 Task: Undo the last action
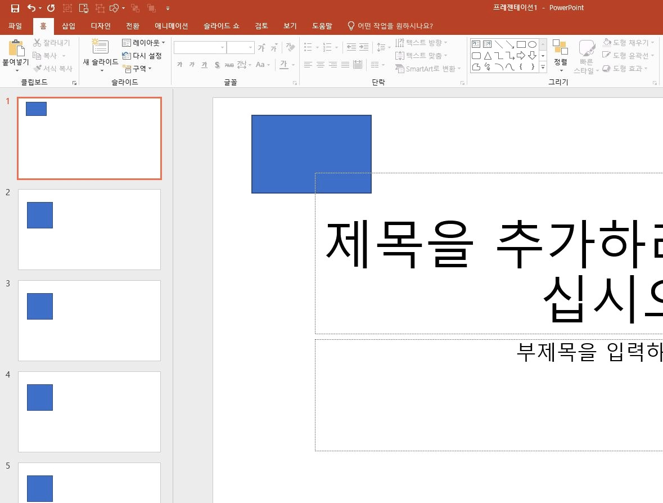click(x=31, y=8)
